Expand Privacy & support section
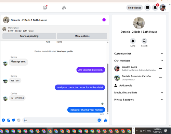This screenshot has width=171, height=134. [139, 100]
